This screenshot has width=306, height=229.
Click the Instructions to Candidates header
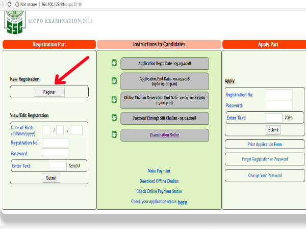[159, 44]
